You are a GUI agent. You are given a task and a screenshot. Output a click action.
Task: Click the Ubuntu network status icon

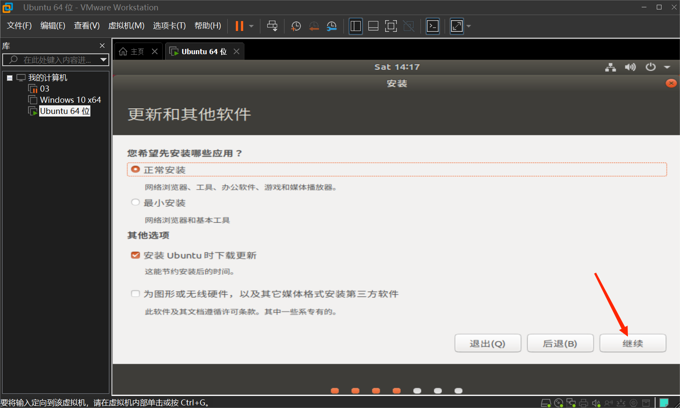pos(610,67)
